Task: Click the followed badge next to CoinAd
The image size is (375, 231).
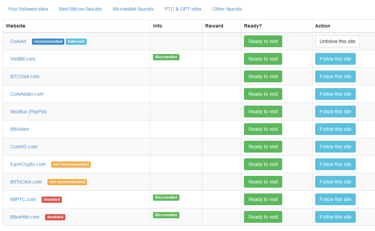Action: pos(76,41)
